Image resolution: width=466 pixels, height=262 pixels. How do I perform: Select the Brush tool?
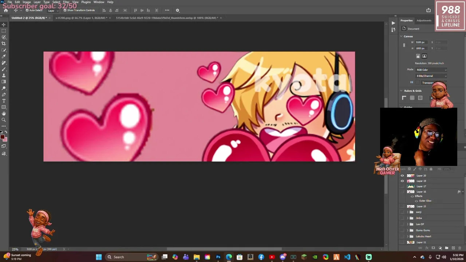tap(4, 69)
